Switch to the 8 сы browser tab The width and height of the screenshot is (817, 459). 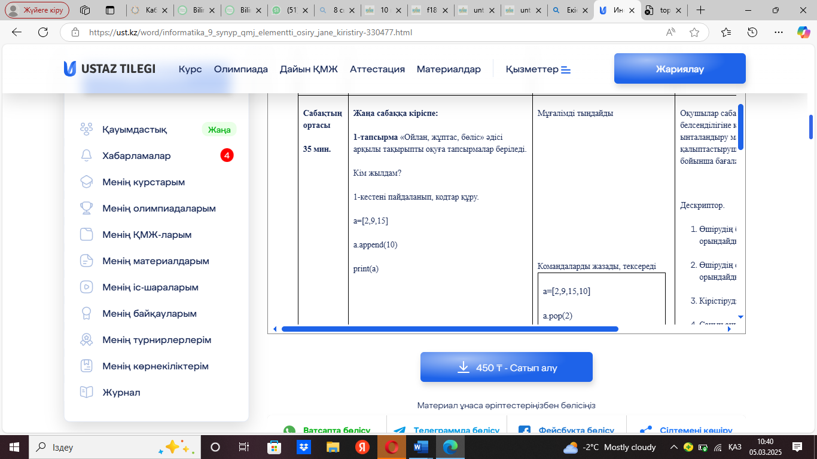(x=338, y=10)
